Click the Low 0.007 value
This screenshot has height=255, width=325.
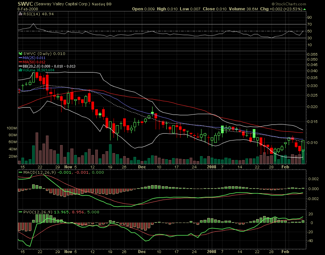[190, 9]
